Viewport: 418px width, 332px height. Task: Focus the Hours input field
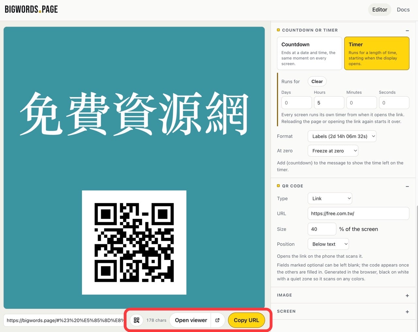[329, 103]
